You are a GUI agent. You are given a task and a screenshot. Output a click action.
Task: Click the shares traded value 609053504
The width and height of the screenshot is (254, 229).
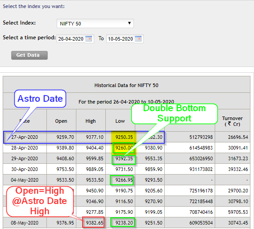[x=201, y=223]
